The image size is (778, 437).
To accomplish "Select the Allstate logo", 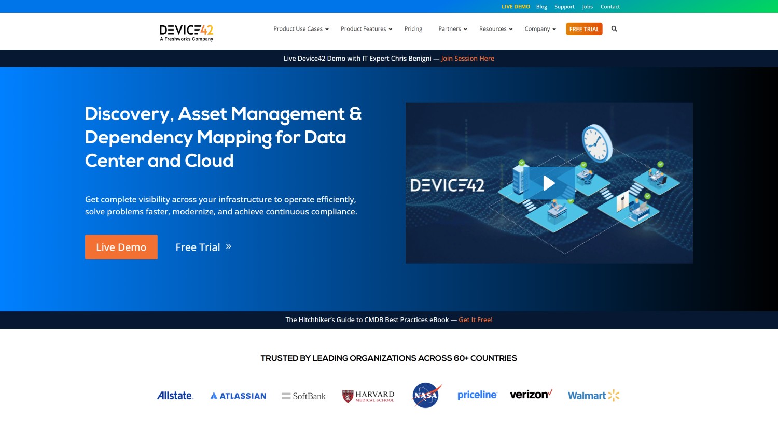I will pyautogui.click(x=175, y=395).
